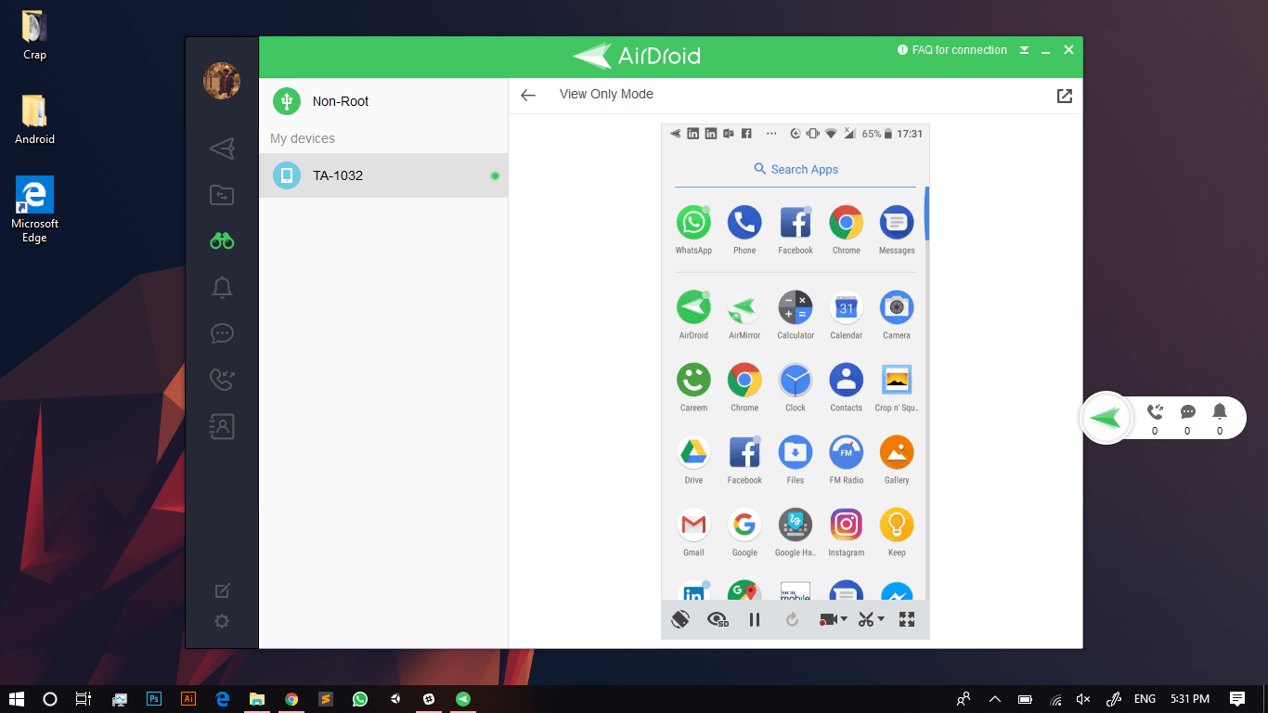Pop out the mirror view into a window

click(1065, 96)
